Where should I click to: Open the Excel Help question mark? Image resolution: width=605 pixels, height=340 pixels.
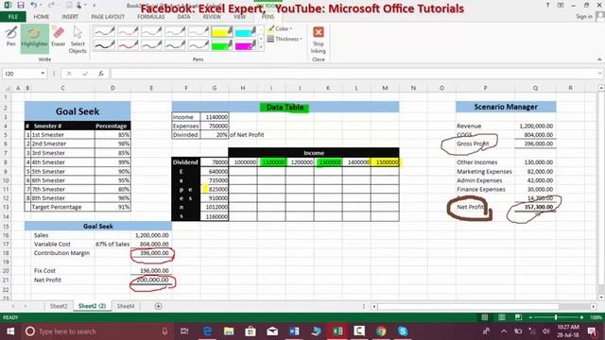click(547, 5)
